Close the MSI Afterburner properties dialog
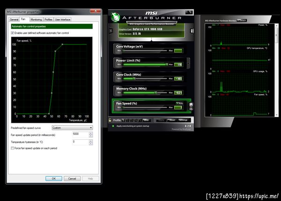Viewport: 281px width, 201px height. pyautogui.click(x=96, y=11)
